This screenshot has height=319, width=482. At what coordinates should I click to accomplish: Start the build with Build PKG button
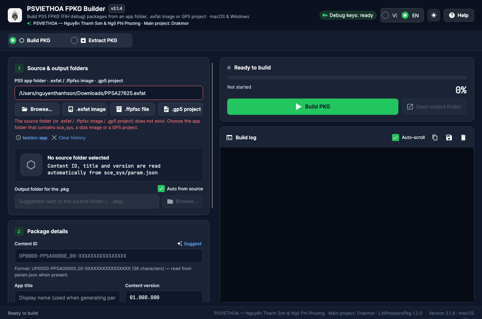coord(313,107)
